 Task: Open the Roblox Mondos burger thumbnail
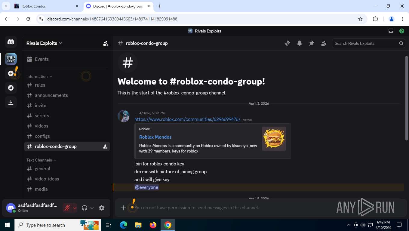(x=274, y=139)
